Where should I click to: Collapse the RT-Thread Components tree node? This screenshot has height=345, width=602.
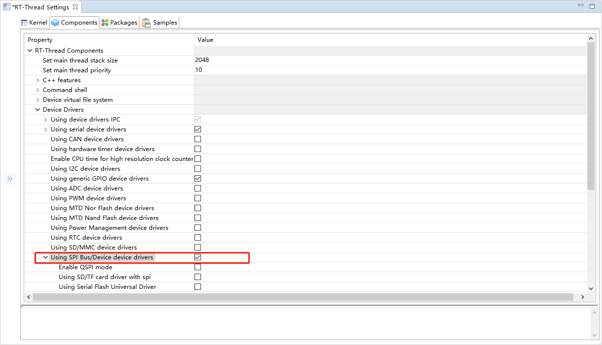tap(30, 51)
